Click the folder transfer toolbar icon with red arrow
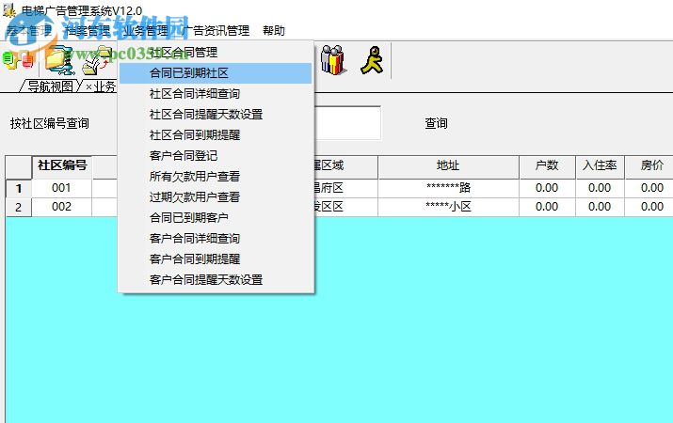 click(97, 60)
